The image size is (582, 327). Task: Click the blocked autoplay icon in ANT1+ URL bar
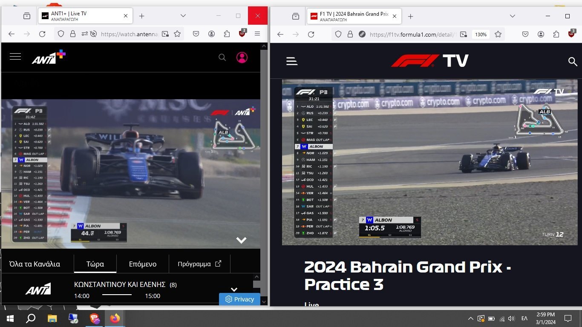click(93, 34)
